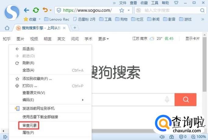Click the orange search button
Screen dimensions: 208x140
pos(185,100)
